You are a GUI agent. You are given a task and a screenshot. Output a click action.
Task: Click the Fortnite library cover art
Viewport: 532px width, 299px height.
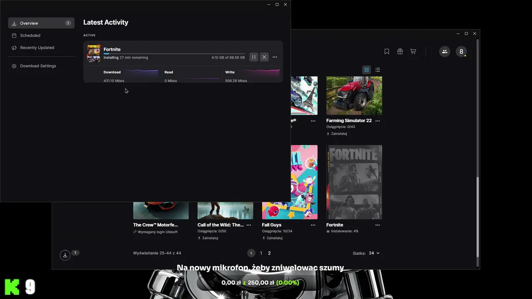click(354, 182)
